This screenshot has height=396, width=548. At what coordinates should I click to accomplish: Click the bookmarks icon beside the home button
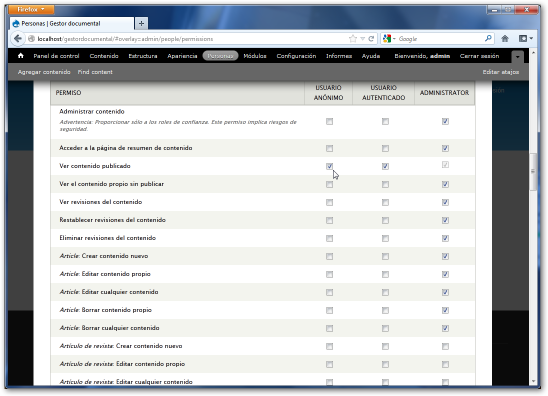[523, 39]
